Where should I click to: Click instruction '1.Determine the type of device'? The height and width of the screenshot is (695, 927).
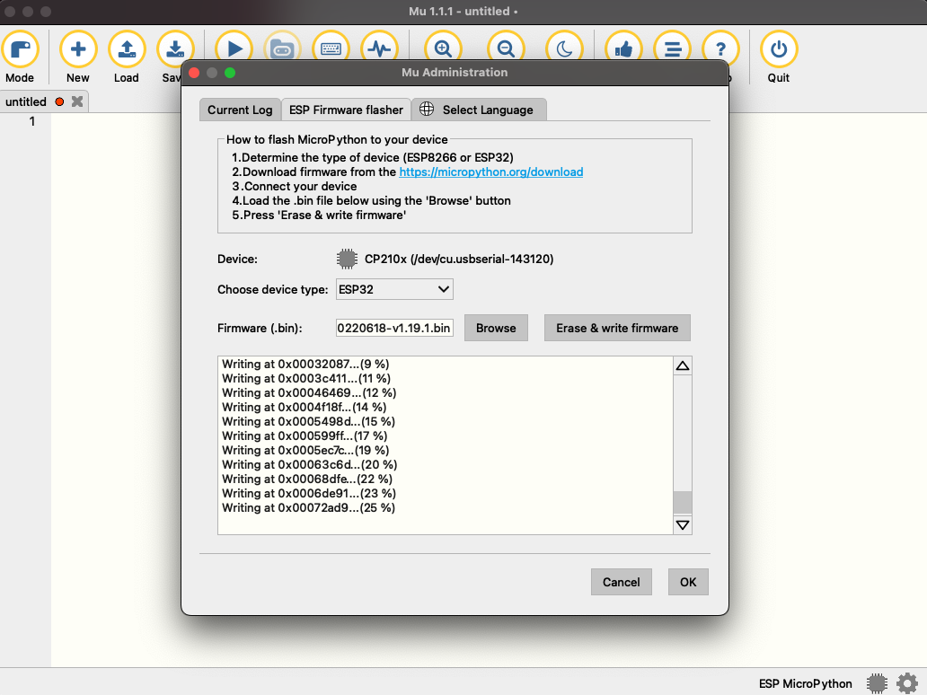point(373,157)
